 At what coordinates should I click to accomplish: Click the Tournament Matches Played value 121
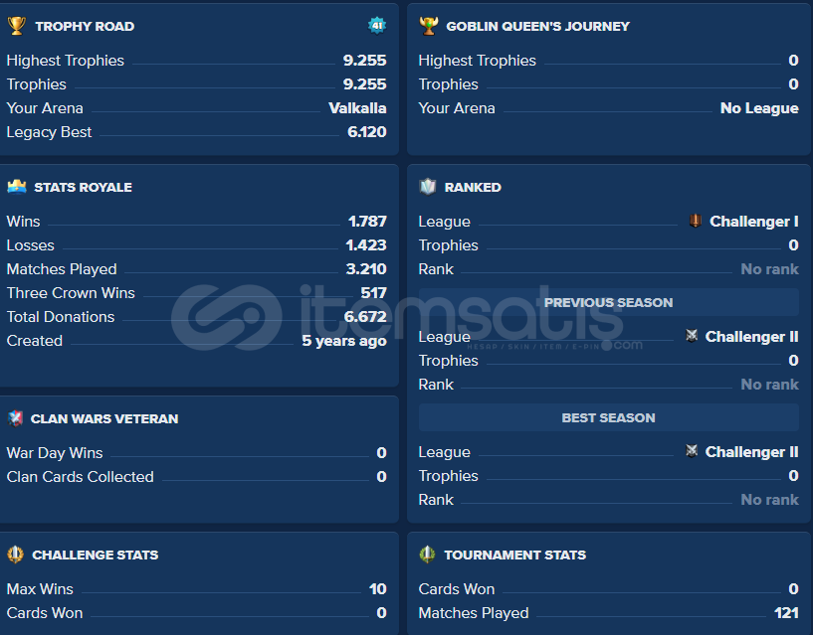pyautogui.click(x=786, y=613)
